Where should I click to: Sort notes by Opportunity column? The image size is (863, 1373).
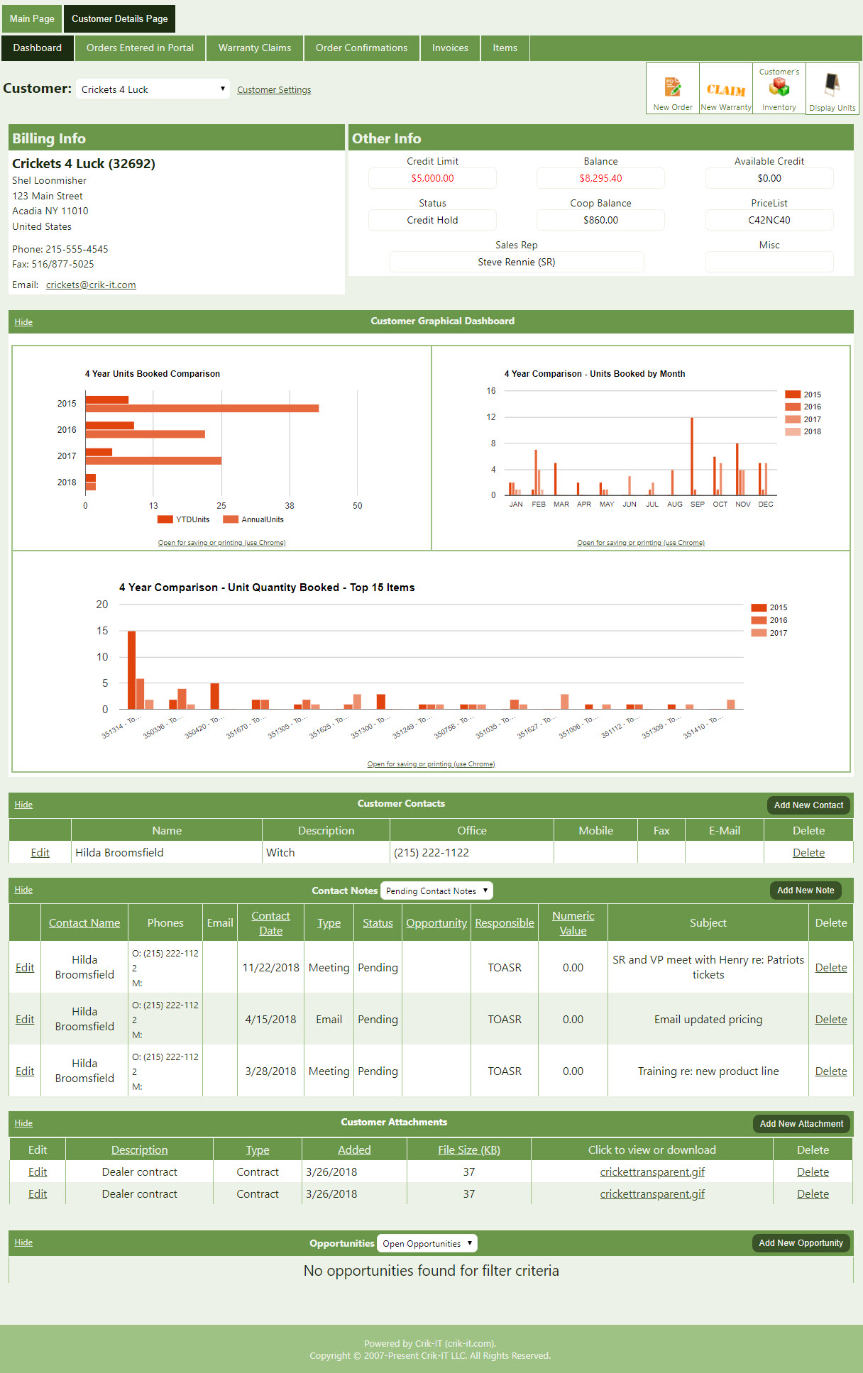436,922
